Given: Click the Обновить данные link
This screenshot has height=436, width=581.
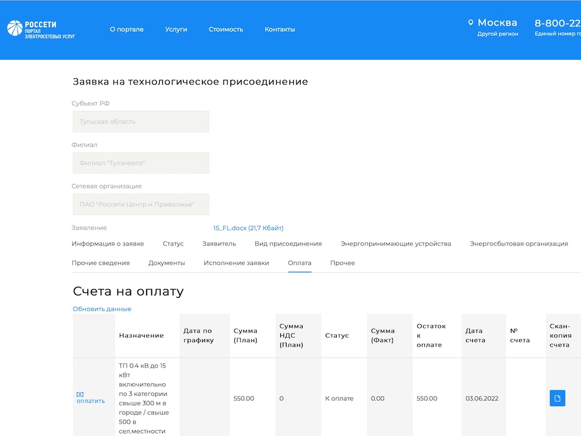Looking at the screenshot, I should pos(102,309).
